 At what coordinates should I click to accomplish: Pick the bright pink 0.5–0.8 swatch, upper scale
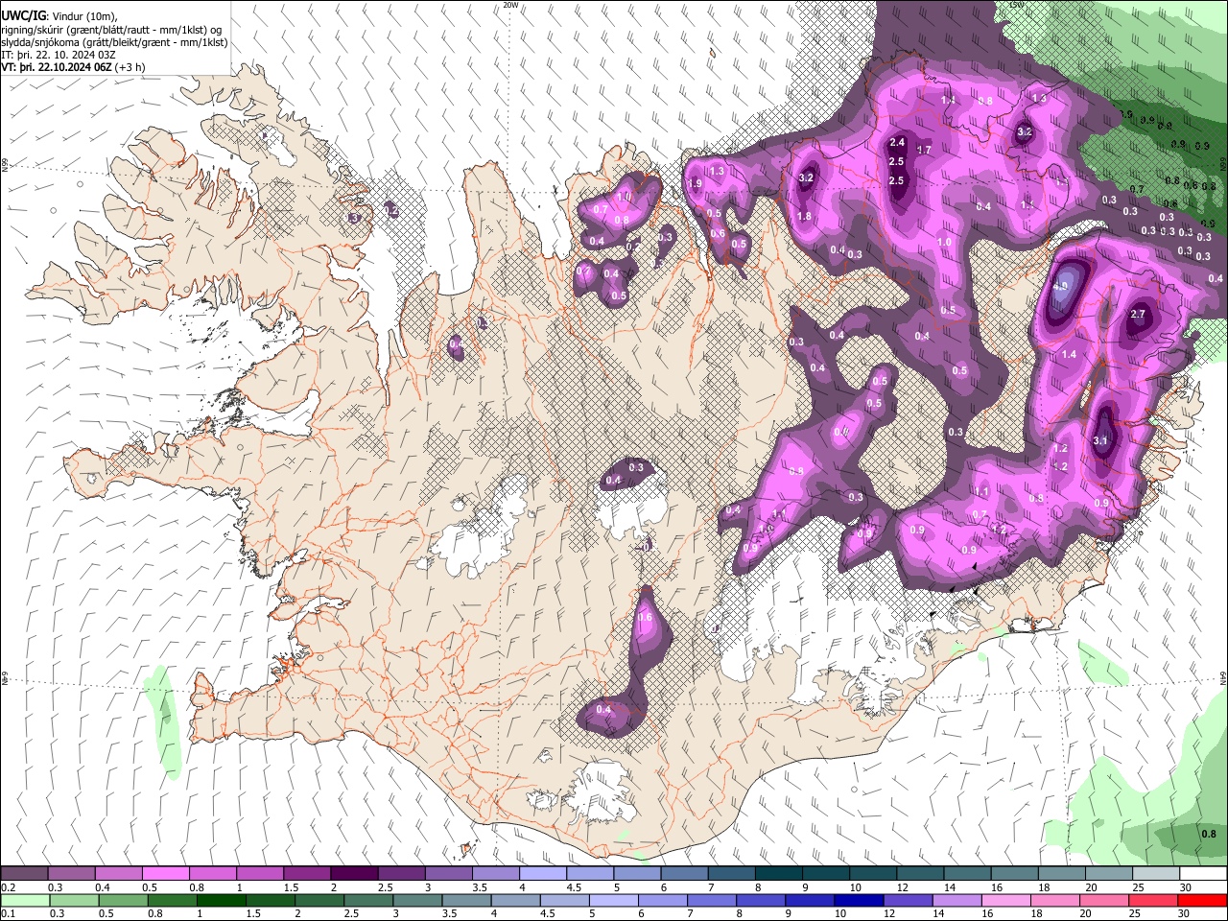point(165,874)
